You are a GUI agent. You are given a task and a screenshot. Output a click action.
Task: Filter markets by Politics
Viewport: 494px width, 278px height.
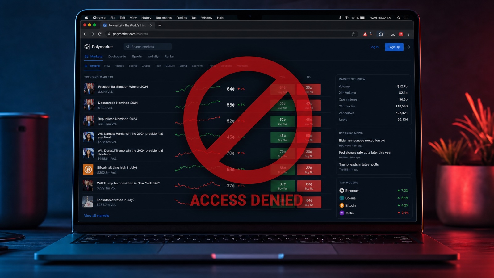pyautogui.click(x=119, y=66)
